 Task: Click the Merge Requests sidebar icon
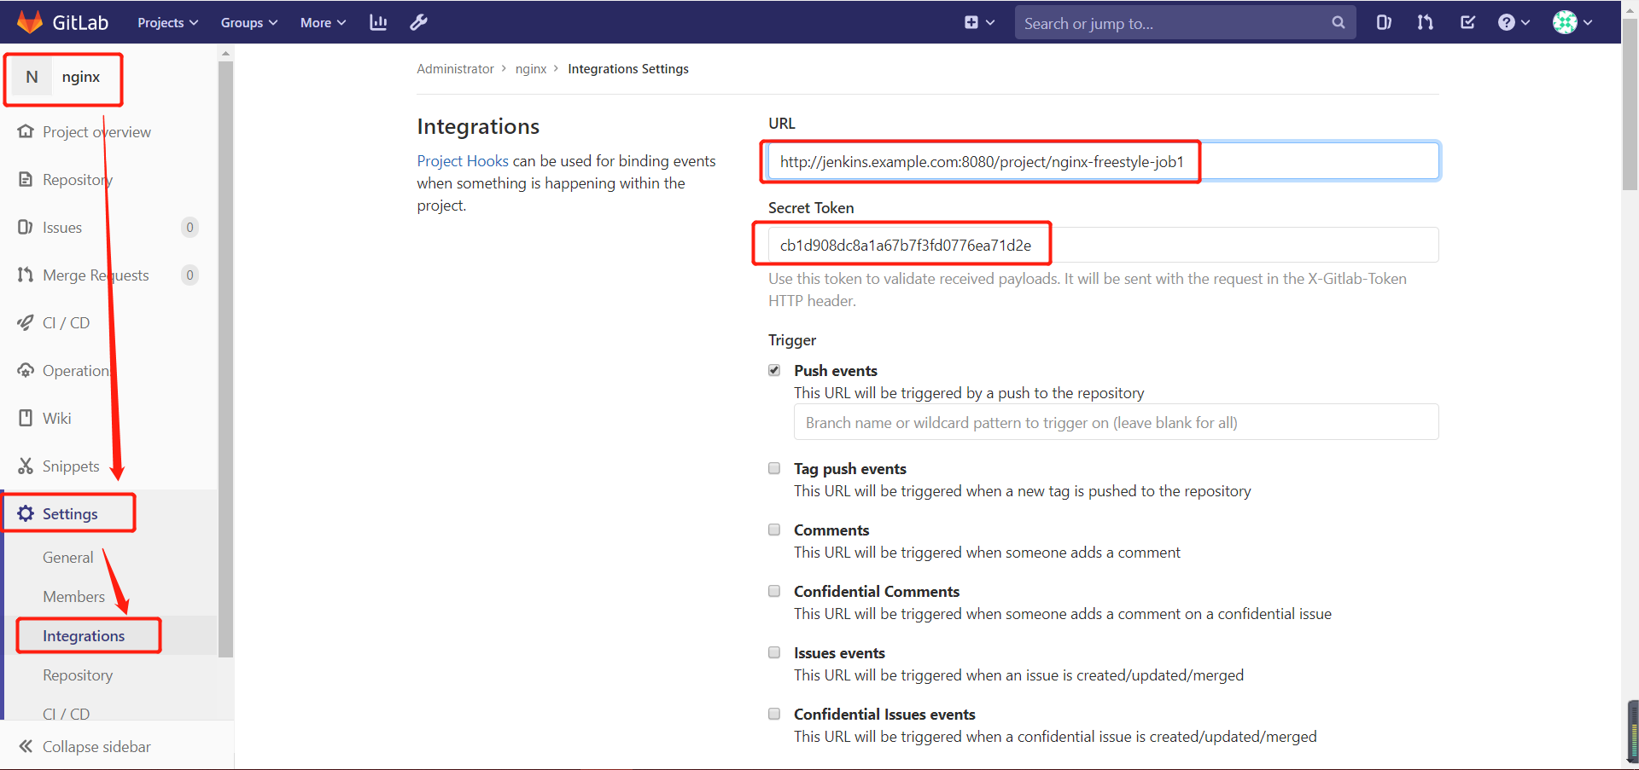point(26,275)
